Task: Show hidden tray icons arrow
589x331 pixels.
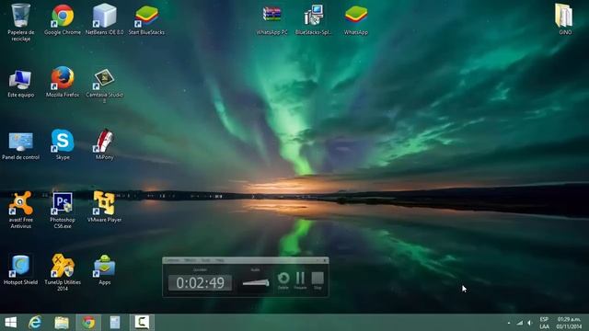Action: 509,323
